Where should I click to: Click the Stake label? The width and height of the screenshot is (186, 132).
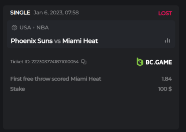pos(18,89)
